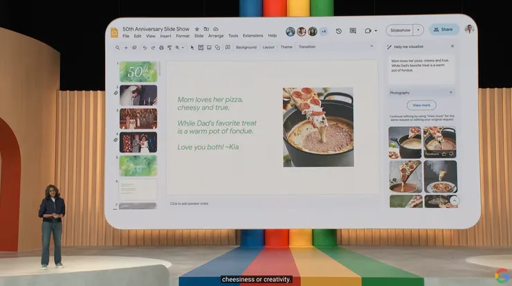Choose the select arrow cursor tool
512x286 pixels.
[192, 48]
